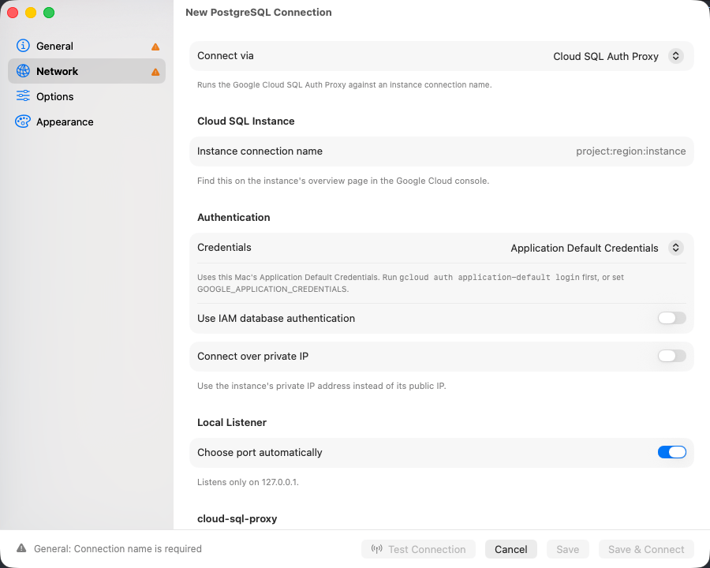Click the Cloud SQL Auth Proxy stepper arrows

(675, 56)
